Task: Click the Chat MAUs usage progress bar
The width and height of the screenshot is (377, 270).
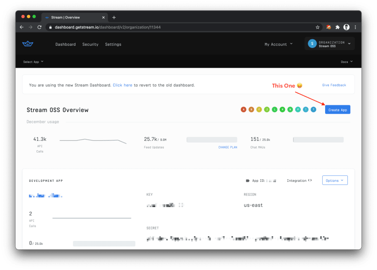Action: 318,139
